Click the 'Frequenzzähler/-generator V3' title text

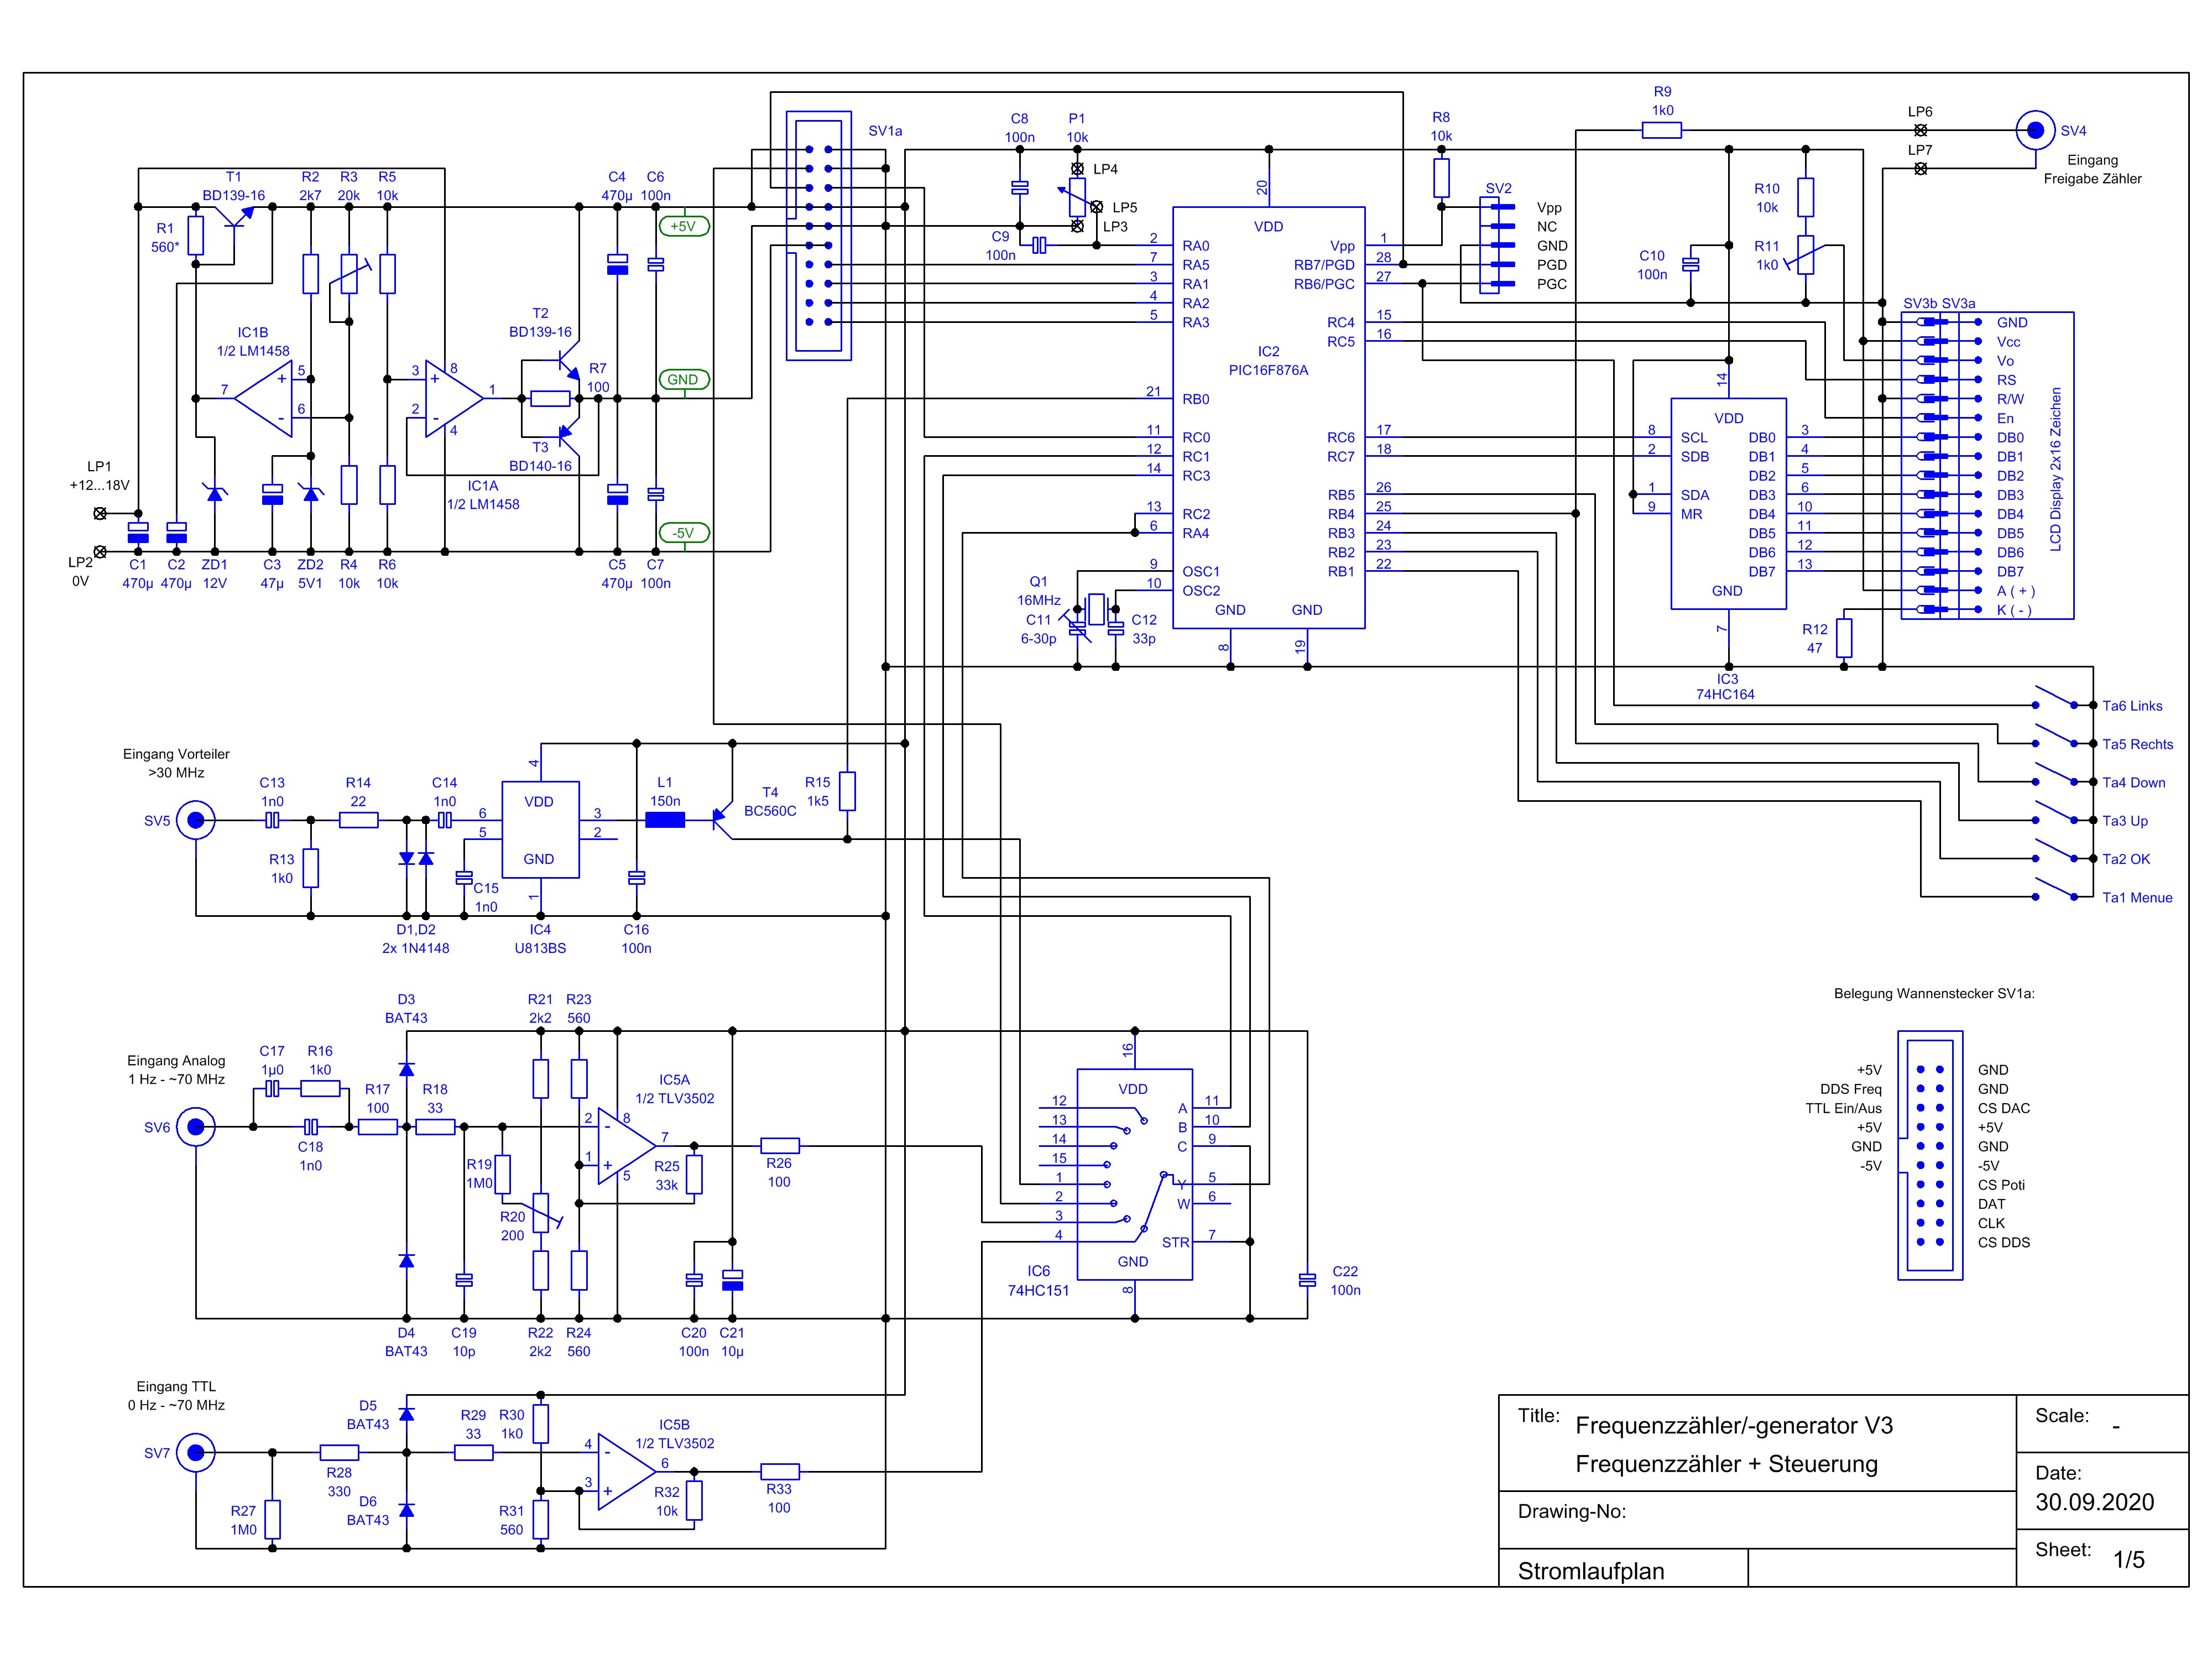(x=1734, y=1426)
